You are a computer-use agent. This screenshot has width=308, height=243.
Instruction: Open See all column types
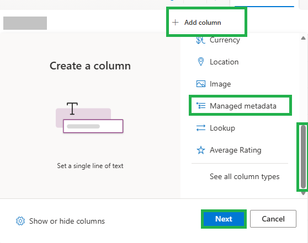coord(245,176)
